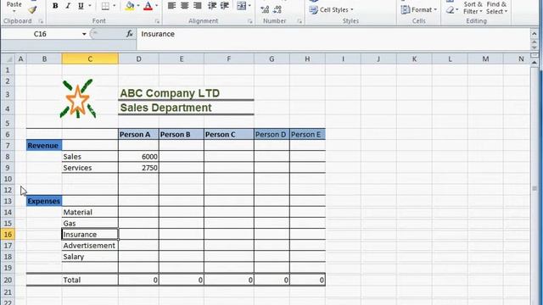This screenshot has width=543, height=305.
Task: Select the star company logo image
Action: click(78, 99)
